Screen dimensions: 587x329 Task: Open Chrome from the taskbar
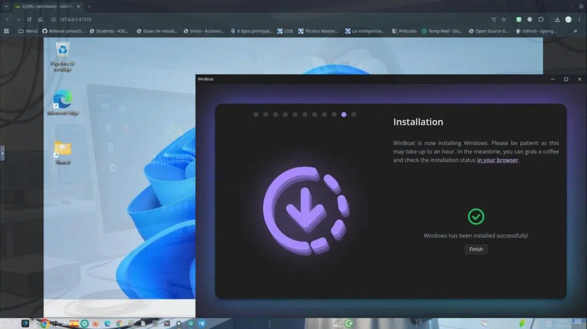tap(45, 323)
